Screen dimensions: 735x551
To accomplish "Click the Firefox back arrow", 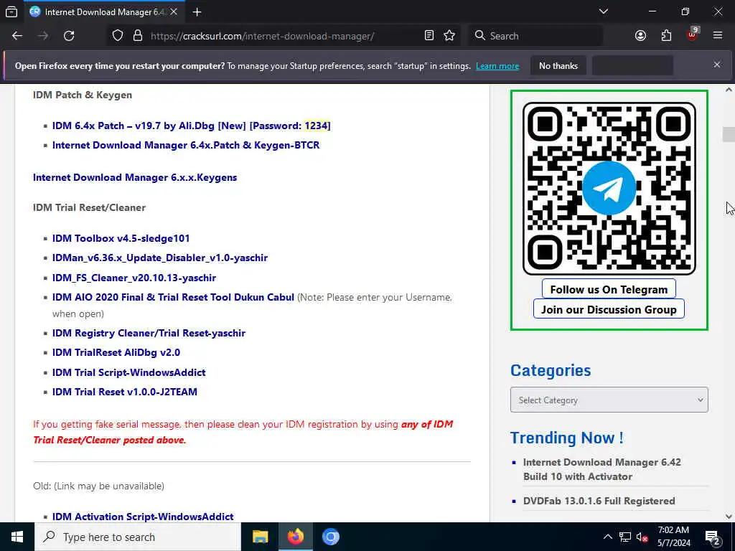I will pos(17,36).
